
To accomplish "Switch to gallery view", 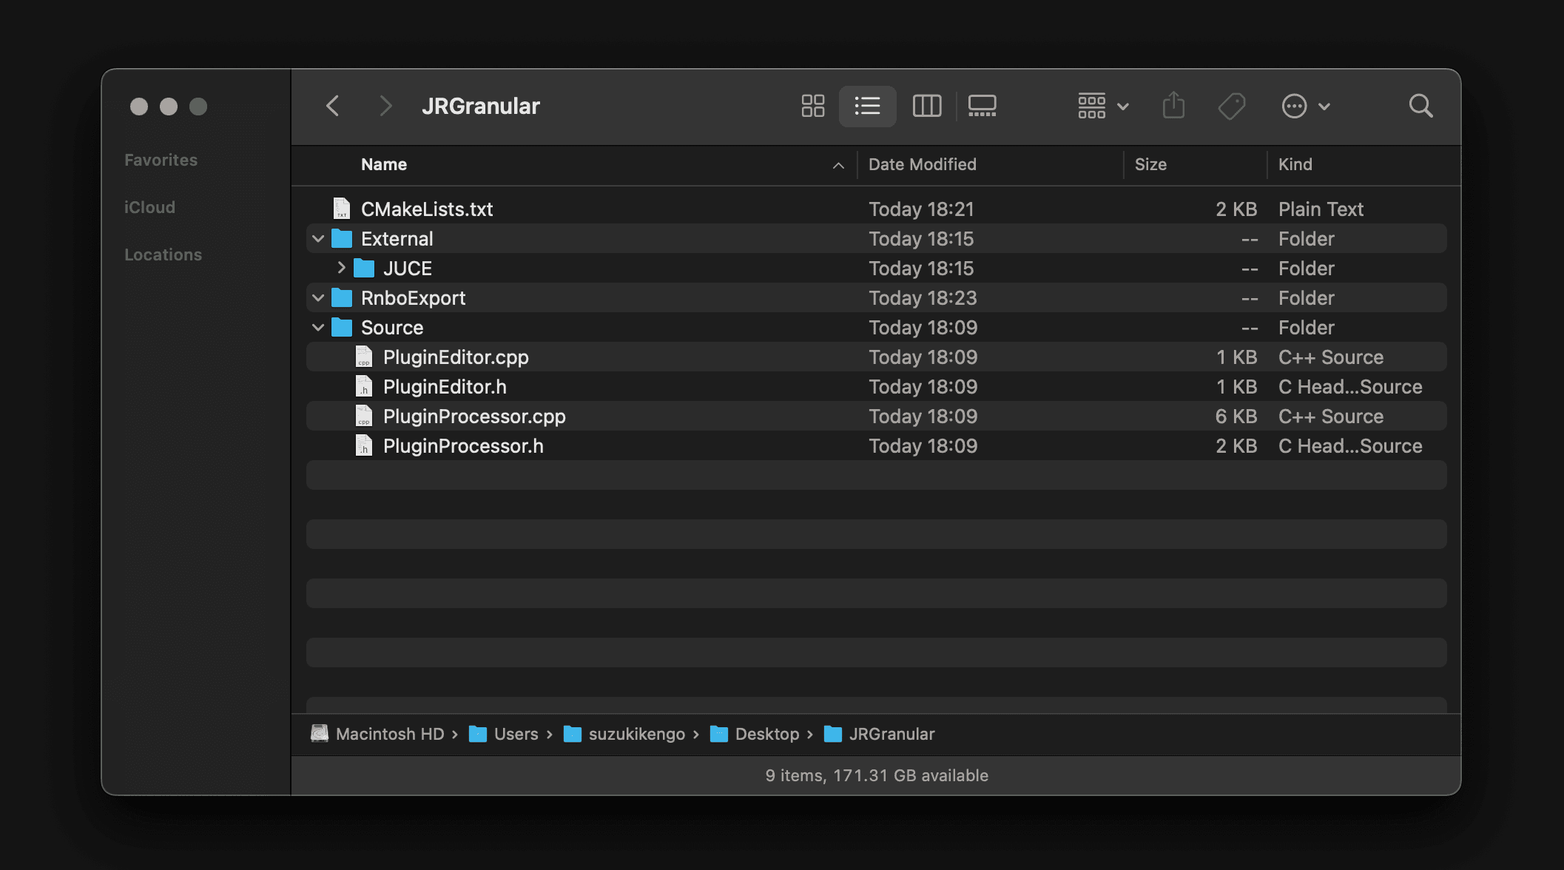I will [x=982, y=106].
